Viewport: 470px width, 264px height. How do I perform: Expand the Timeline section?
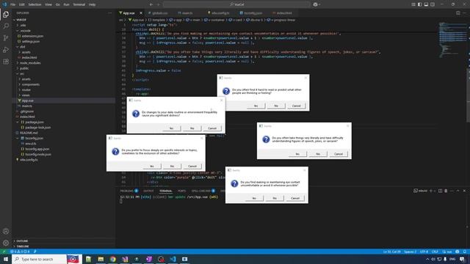[23, 246]
